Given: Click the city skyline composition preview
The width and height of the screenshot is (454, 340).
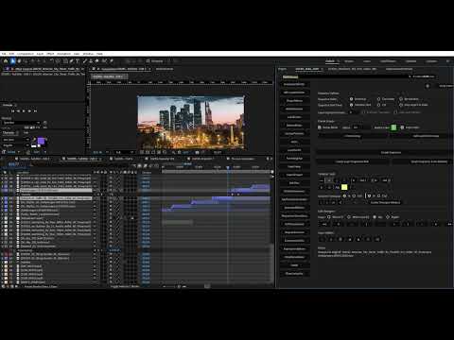Looking at the screenshot, I should coord(191,122).
